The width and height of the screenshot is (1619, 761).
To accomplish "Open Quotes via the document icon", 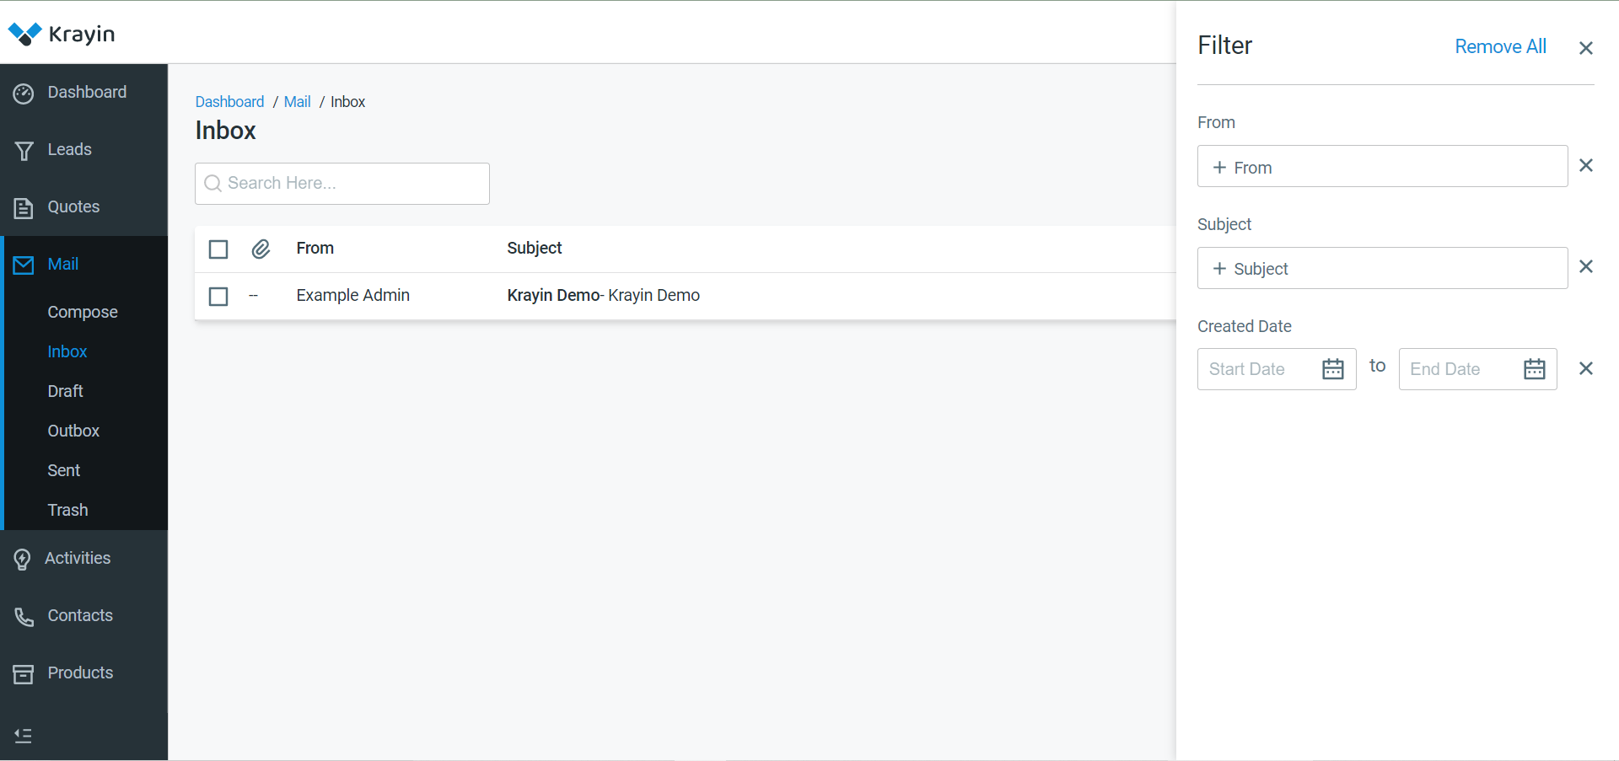I will [x=24, y=207].
